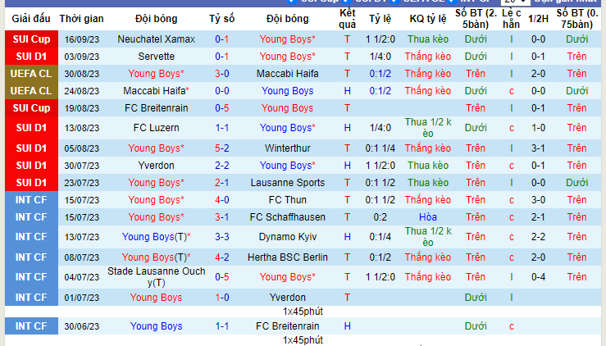Click the Neuchatel Xamax team link

(x=156, y=39)
